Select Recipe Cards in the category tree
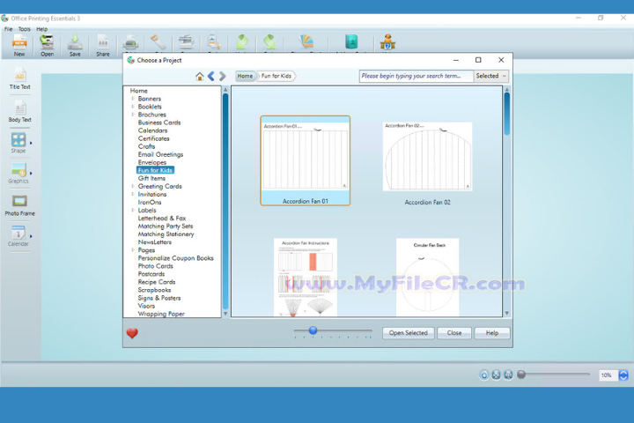Screen dimensions: 634x423 click(157, 282)
